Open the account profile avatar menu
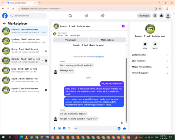Screen dimensions: 175x140 click(x=168, y=16)
